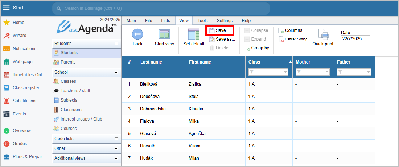Click Save as... in the ribbon

(x=222, y=39)
